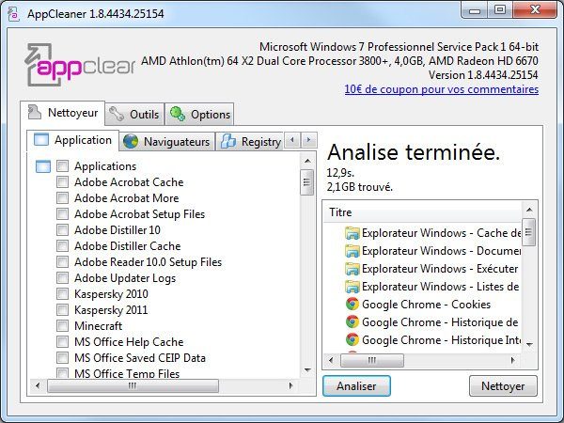Screen dimensions: 564x423
Task: Click the Analiser button
Action: coord(356,386)
